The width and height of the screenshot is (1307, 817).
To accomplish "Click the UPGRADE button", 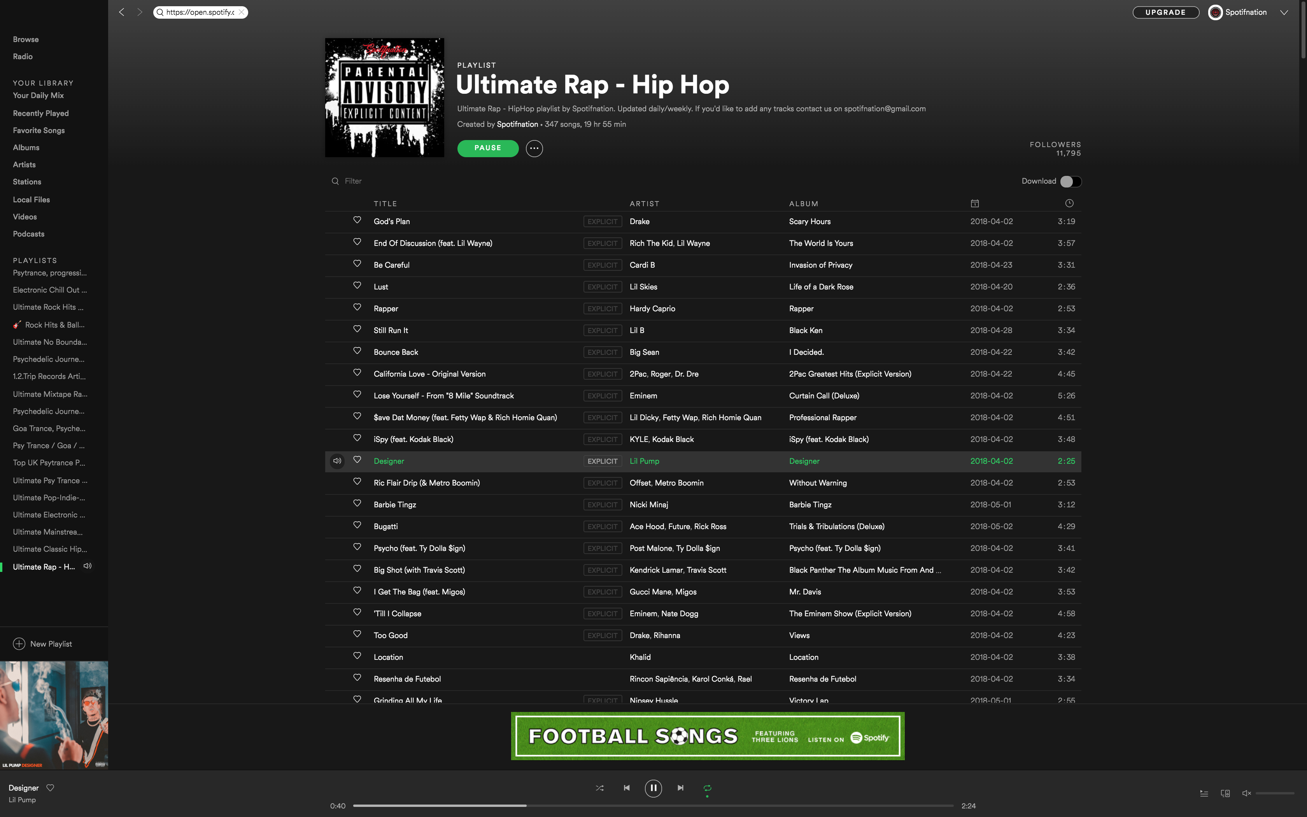I will (x=1165, y=12).
